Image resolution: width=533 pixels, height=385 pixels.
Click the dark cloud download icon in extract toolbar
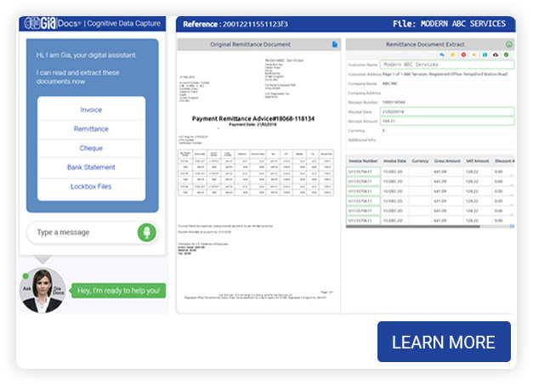click(x=495, y=54)
